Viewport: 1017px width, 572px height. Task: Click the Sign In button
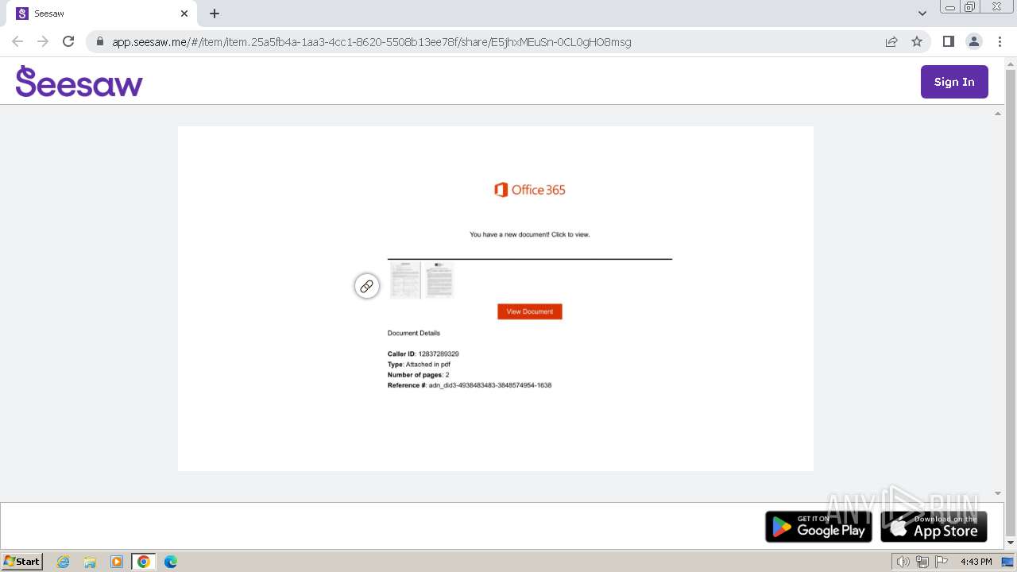tap(954, 82)
